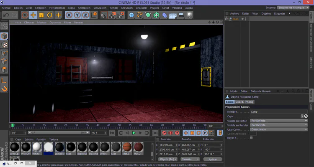Click the Nombre field containing Lamp

279,111
